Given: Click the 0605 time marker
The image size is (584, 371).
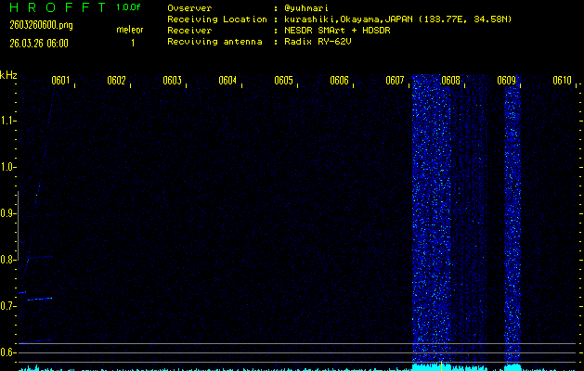Looking at the screenshot, I should coord(283,81).
